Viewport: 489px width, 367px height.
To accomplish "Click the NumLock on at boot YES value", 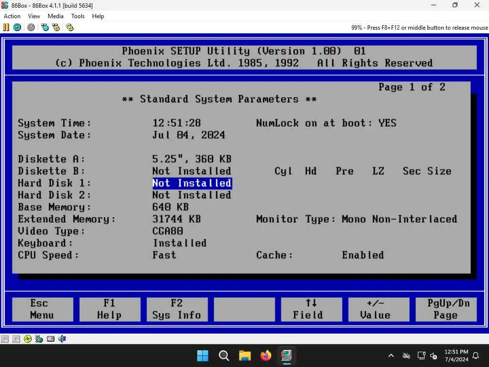I will [387, 123].
